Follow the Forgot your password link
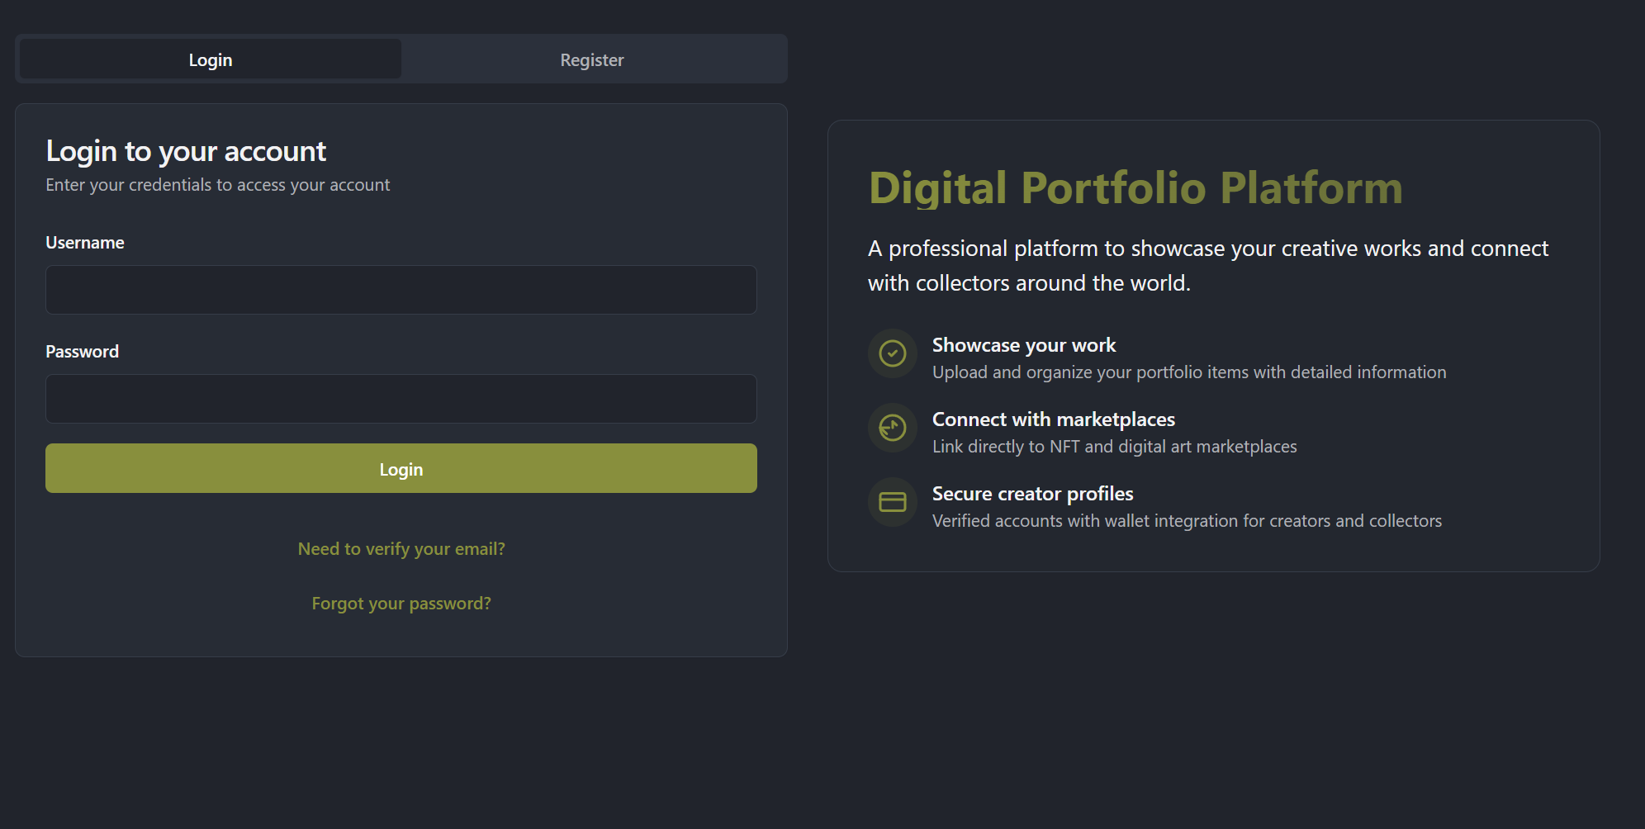Screen dimensions: 1645x829 [401, 604]
